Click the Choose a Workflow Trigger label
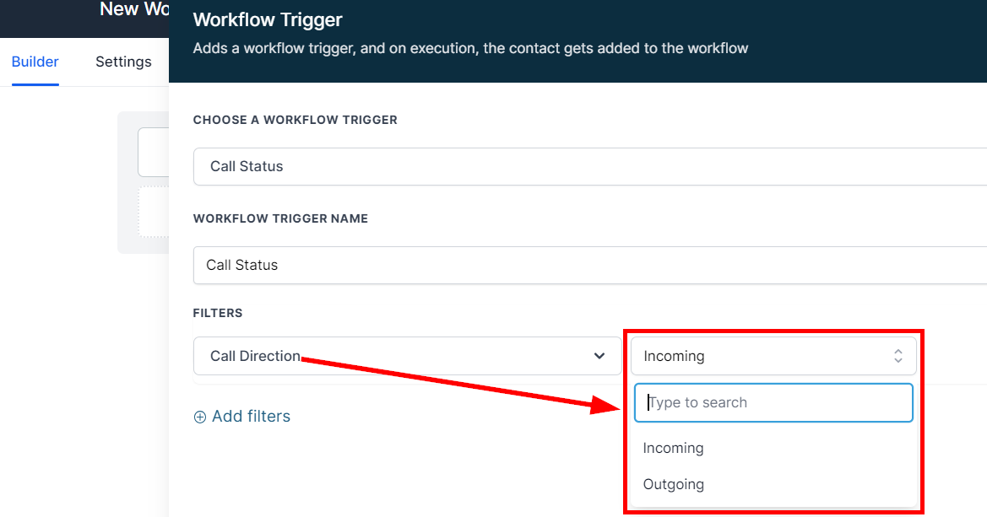The image size is (987, 517). click(x=295, y=120)
